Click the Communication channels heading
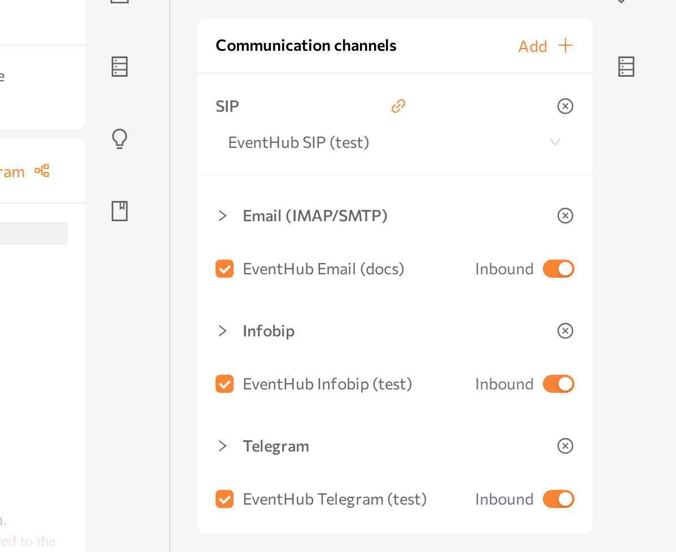Image resolution: width=676 pixels, height=552 pixels. point(306,45)
